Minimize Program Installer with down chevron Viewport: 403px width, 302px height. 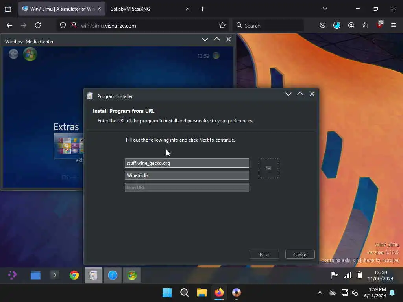click(x=288, y=94)
